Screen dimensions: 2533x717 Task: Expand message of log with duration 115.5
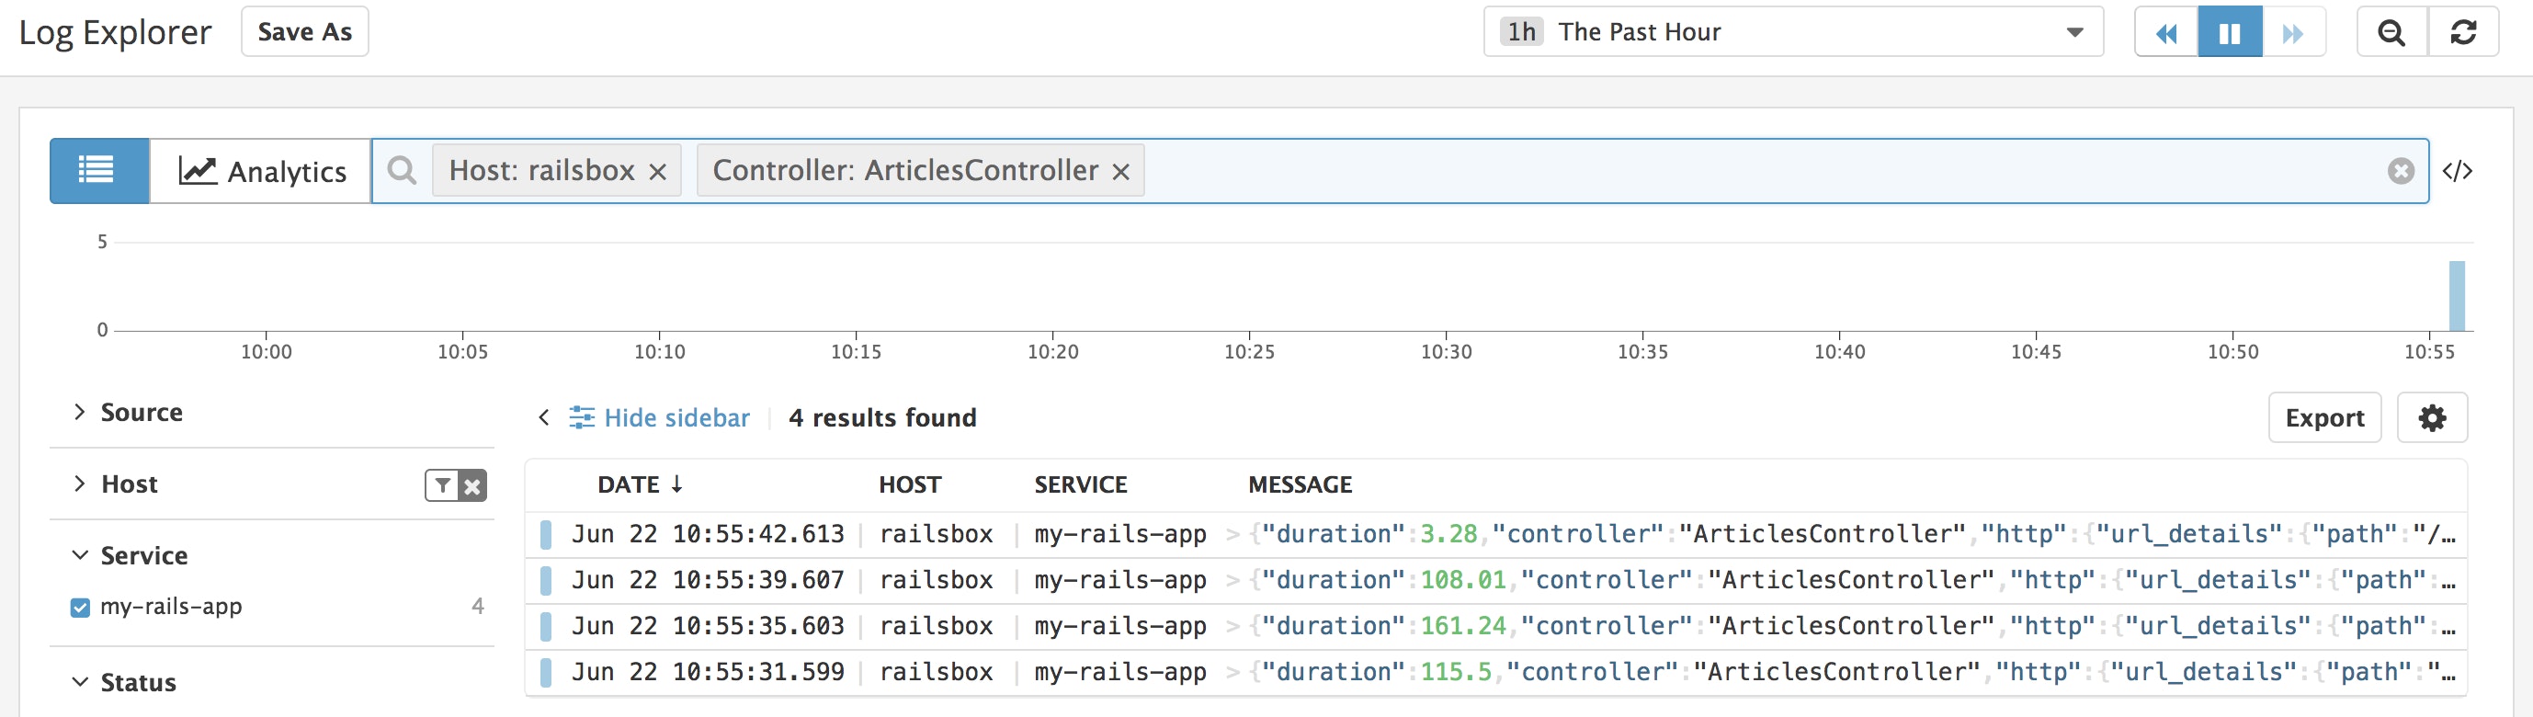tap(1232, 673)
